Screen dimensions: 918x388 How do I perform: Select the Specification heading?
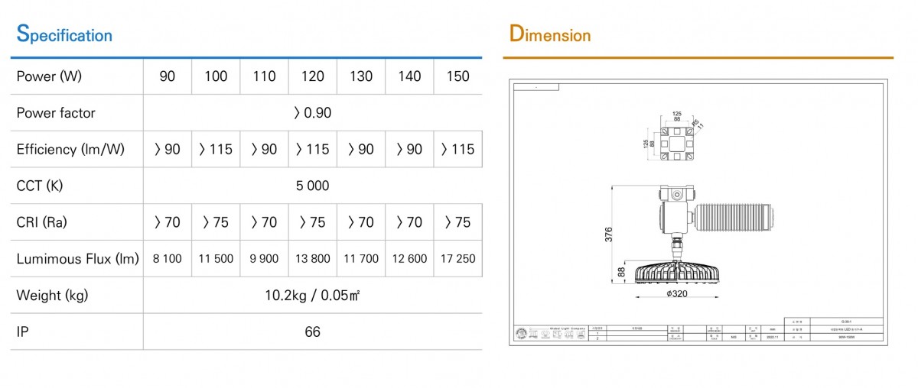(x=64, y=34)
